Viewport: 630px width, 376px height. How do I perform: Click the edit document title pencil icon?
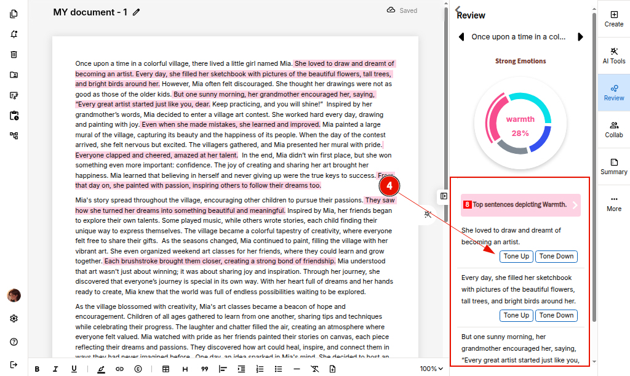[x=136, y=12]
